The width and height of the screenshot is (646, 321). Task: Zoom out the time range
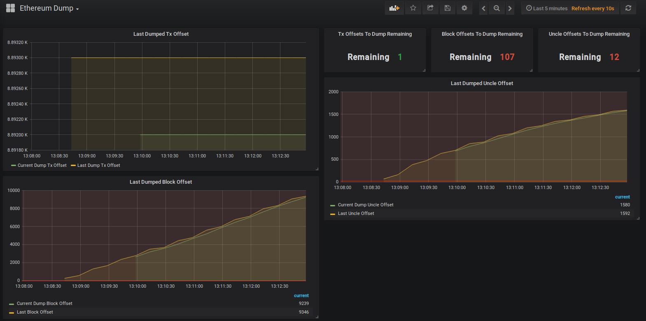[497, 8]
